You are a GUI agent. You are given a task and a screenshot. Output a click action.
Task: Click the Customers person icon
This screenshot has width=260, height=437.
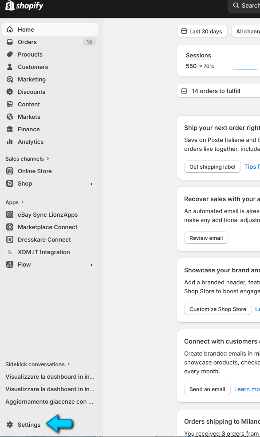pos(10,67)
